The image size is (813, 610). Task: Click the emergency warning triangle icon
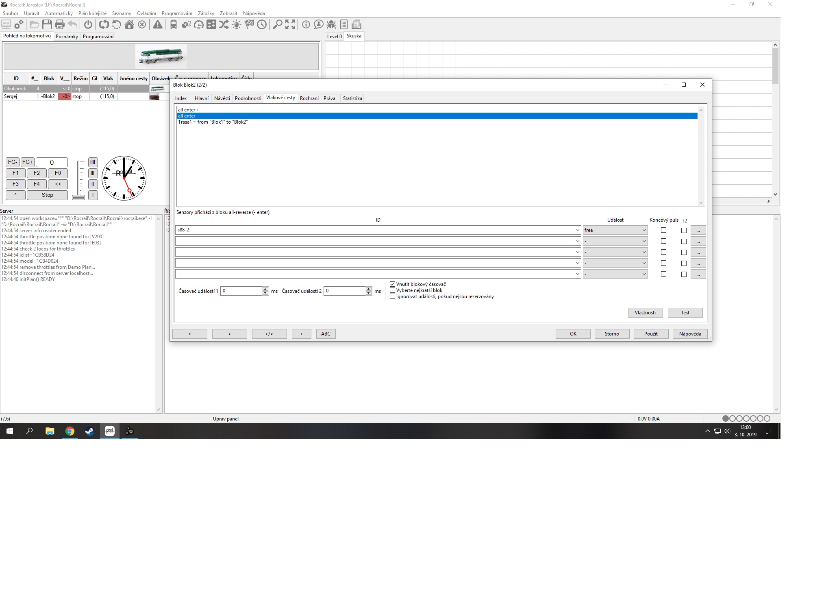click(158, 24)
